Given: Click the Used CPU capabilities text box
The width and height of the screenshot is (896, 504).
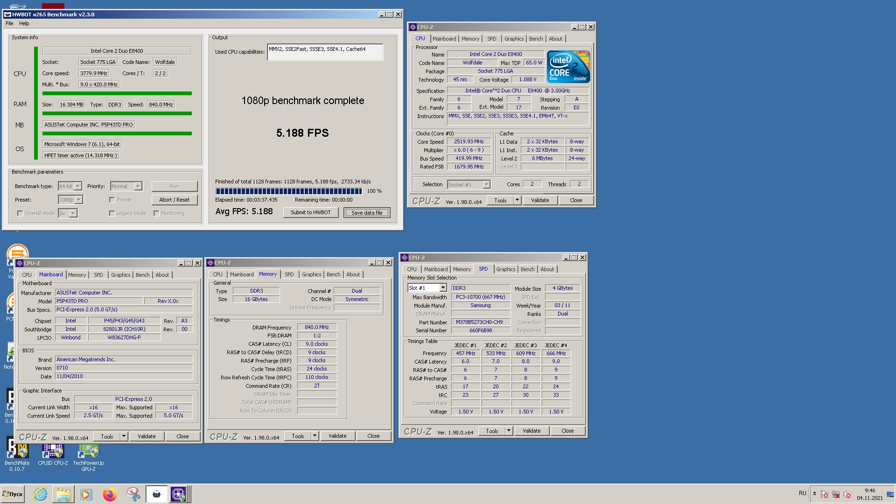Looking at the screenshot, I should pos(325,52).
